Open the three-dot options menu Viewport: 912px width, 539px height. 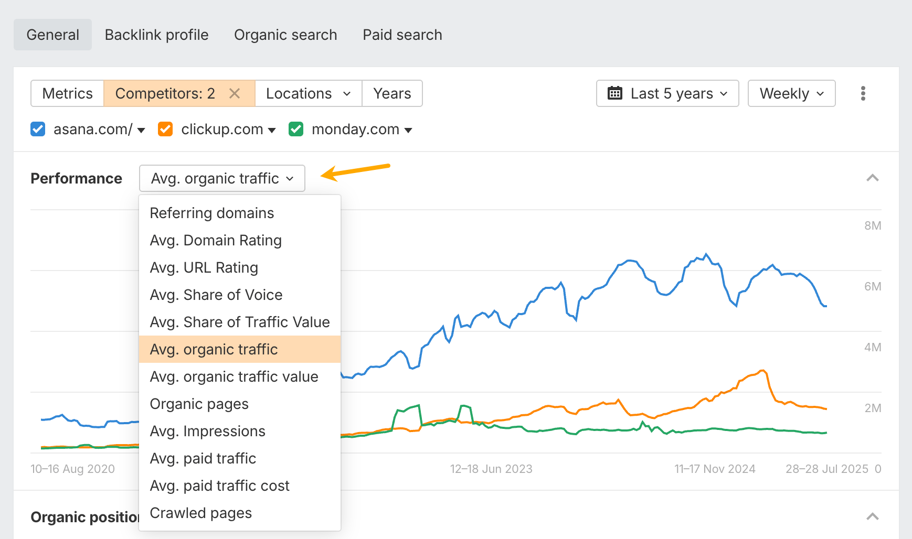863,93
